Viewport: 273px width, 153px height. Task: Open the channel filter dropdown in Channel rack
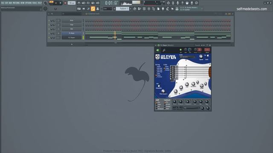click(x=71, y=14)
